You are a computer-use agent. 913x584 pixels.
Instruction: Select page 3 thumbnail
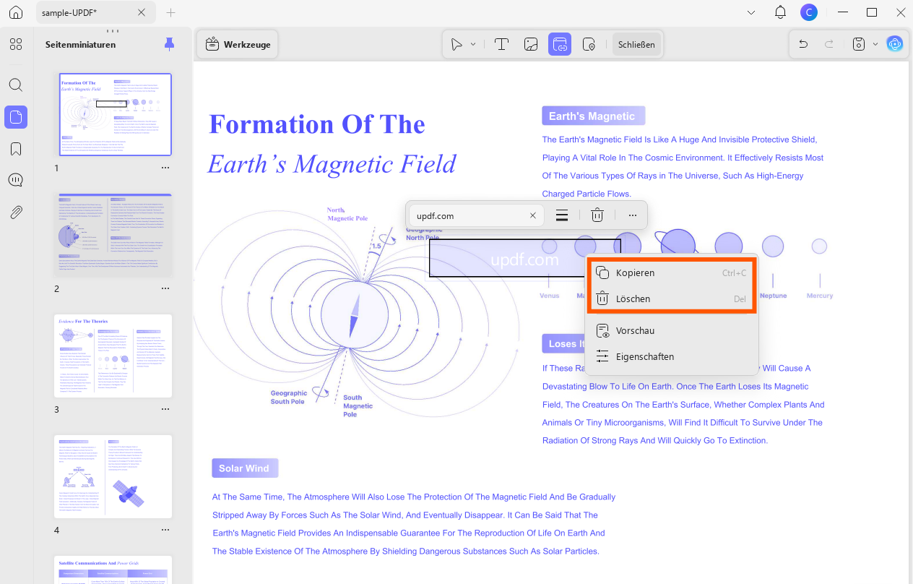tap(113, 356)
